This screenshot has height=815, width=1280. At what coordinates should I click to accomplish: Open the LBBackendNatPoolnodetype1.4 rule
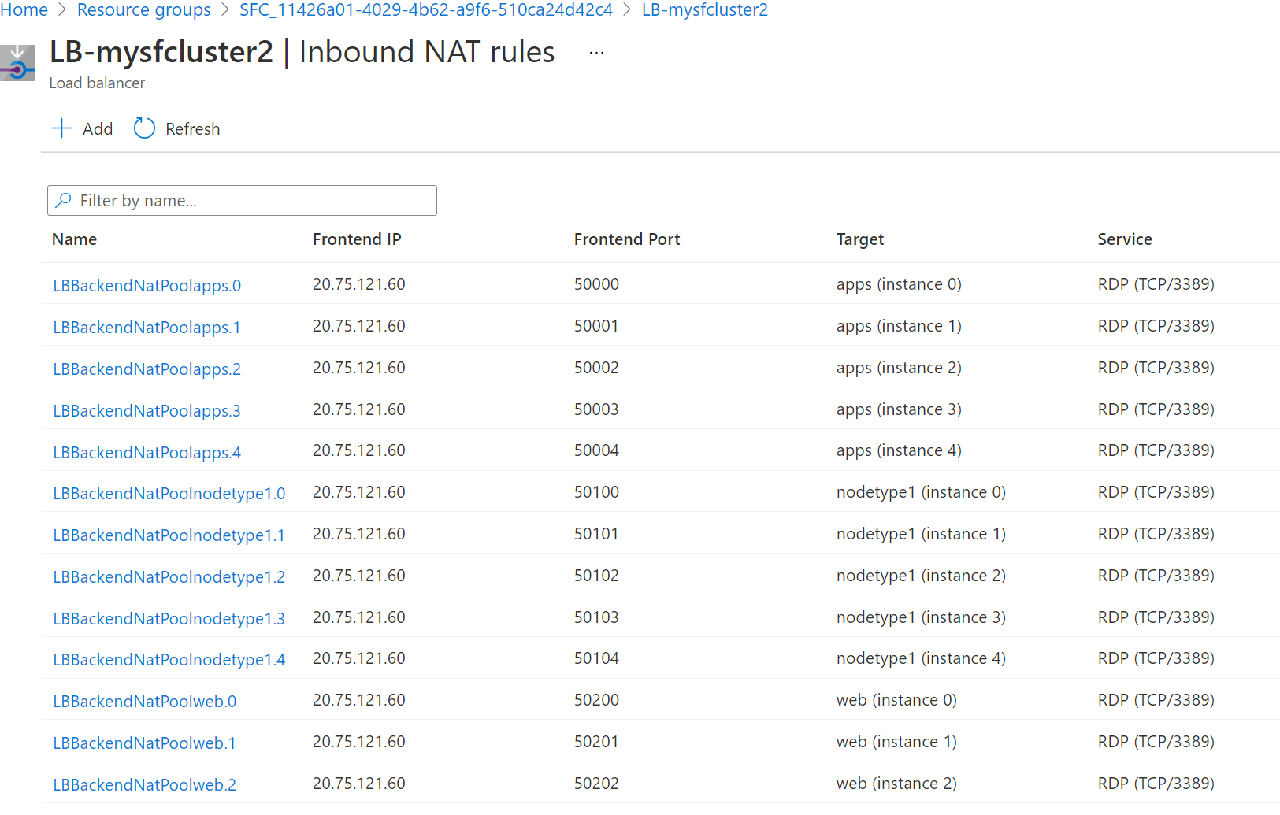(x=169, y=659)
